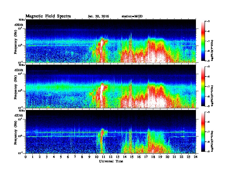Click the "-5" tick on dH/dt color scale

(208, 21)
